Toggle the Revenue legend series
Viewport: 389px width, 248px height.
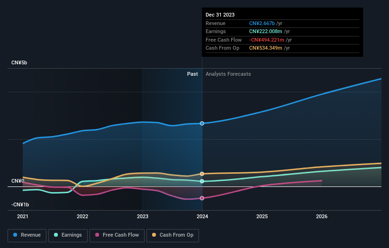pos(27,235)
